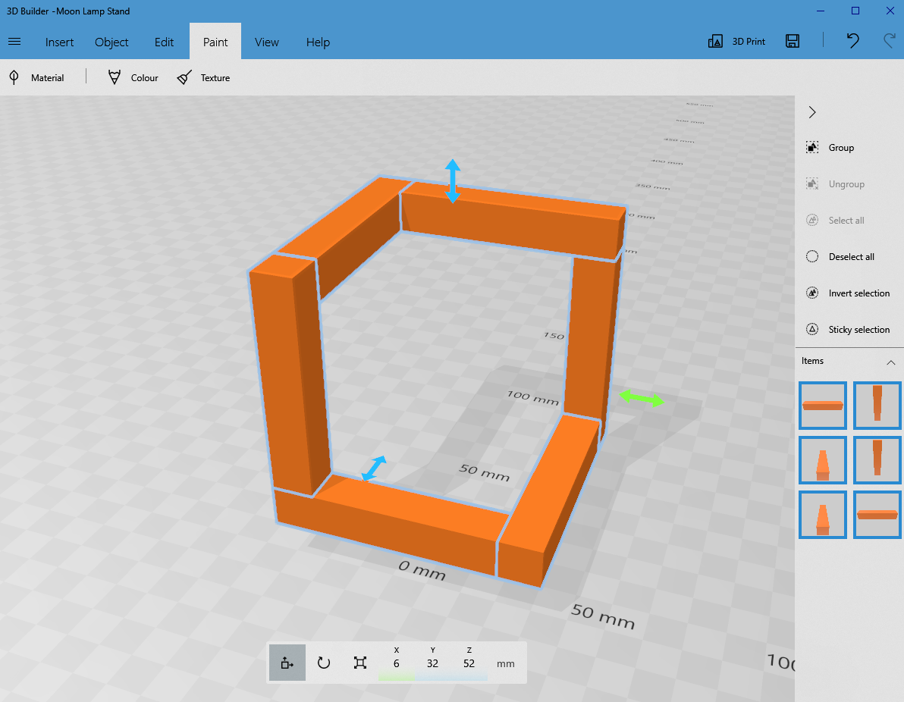The image size is (904, 702).
Task: Collapse the Items panel
Action: 891,361
